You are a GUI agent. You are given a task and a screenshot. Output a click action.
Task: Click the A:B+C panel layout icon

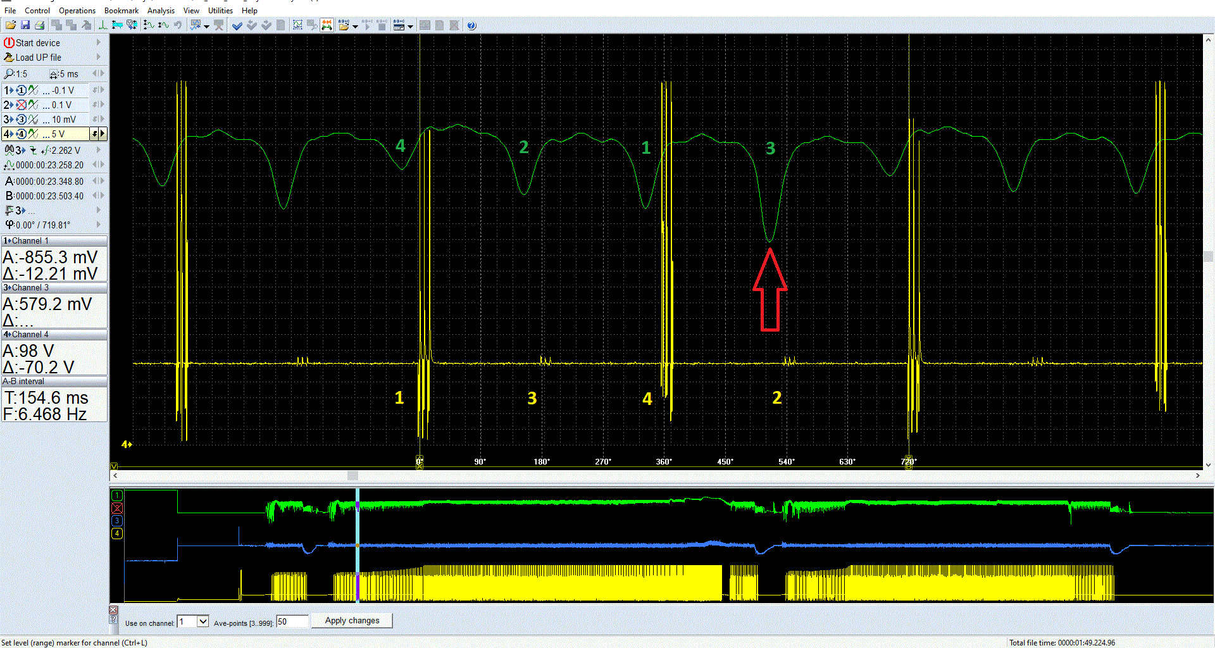tap(399, 25)
